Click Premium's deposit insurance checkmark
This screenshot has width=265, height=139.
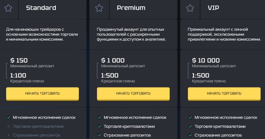[99, 135]
